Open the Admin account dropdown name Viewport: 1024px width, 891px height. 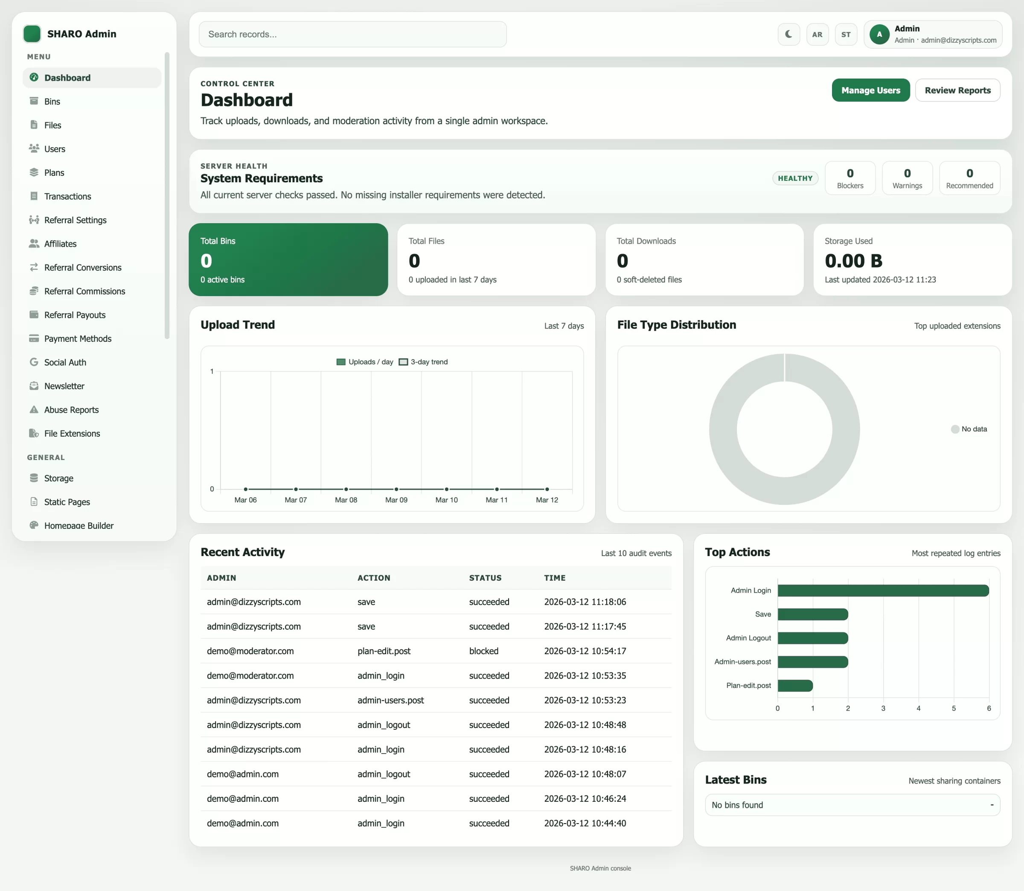tap(907, 28)
